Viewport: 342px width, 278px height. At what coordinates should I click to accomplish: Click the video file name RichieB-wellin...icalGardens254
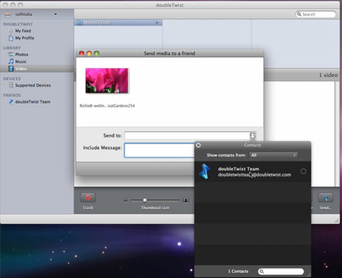click(107, 106)
